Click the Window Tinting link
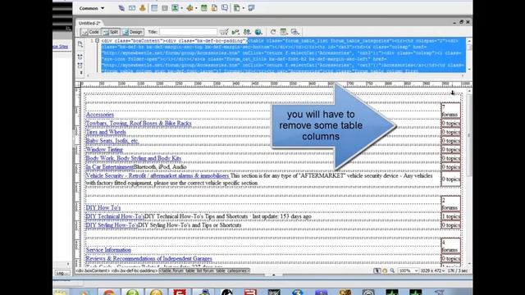 click(x=104, y=149)
